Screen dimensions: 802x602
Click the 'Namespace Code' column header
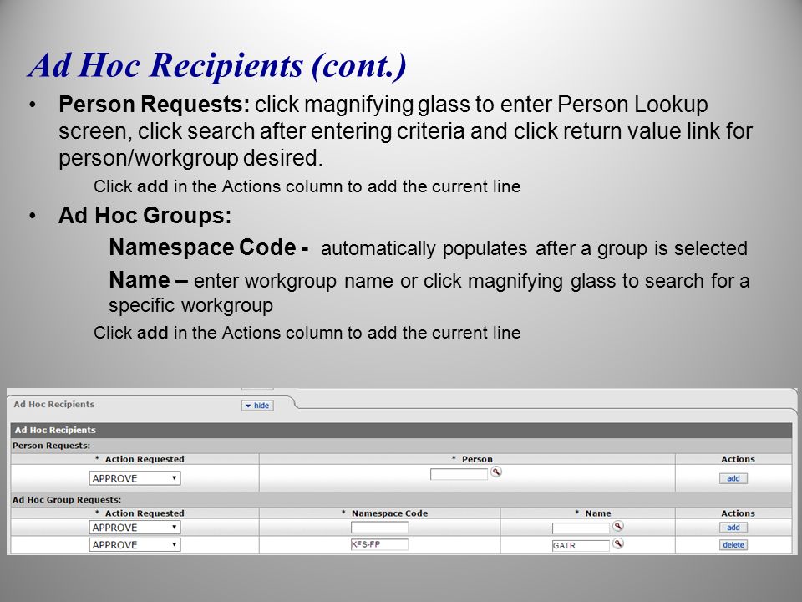coord(389,513)
